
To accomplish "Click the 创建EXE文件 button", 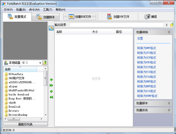I will [80, 17].
